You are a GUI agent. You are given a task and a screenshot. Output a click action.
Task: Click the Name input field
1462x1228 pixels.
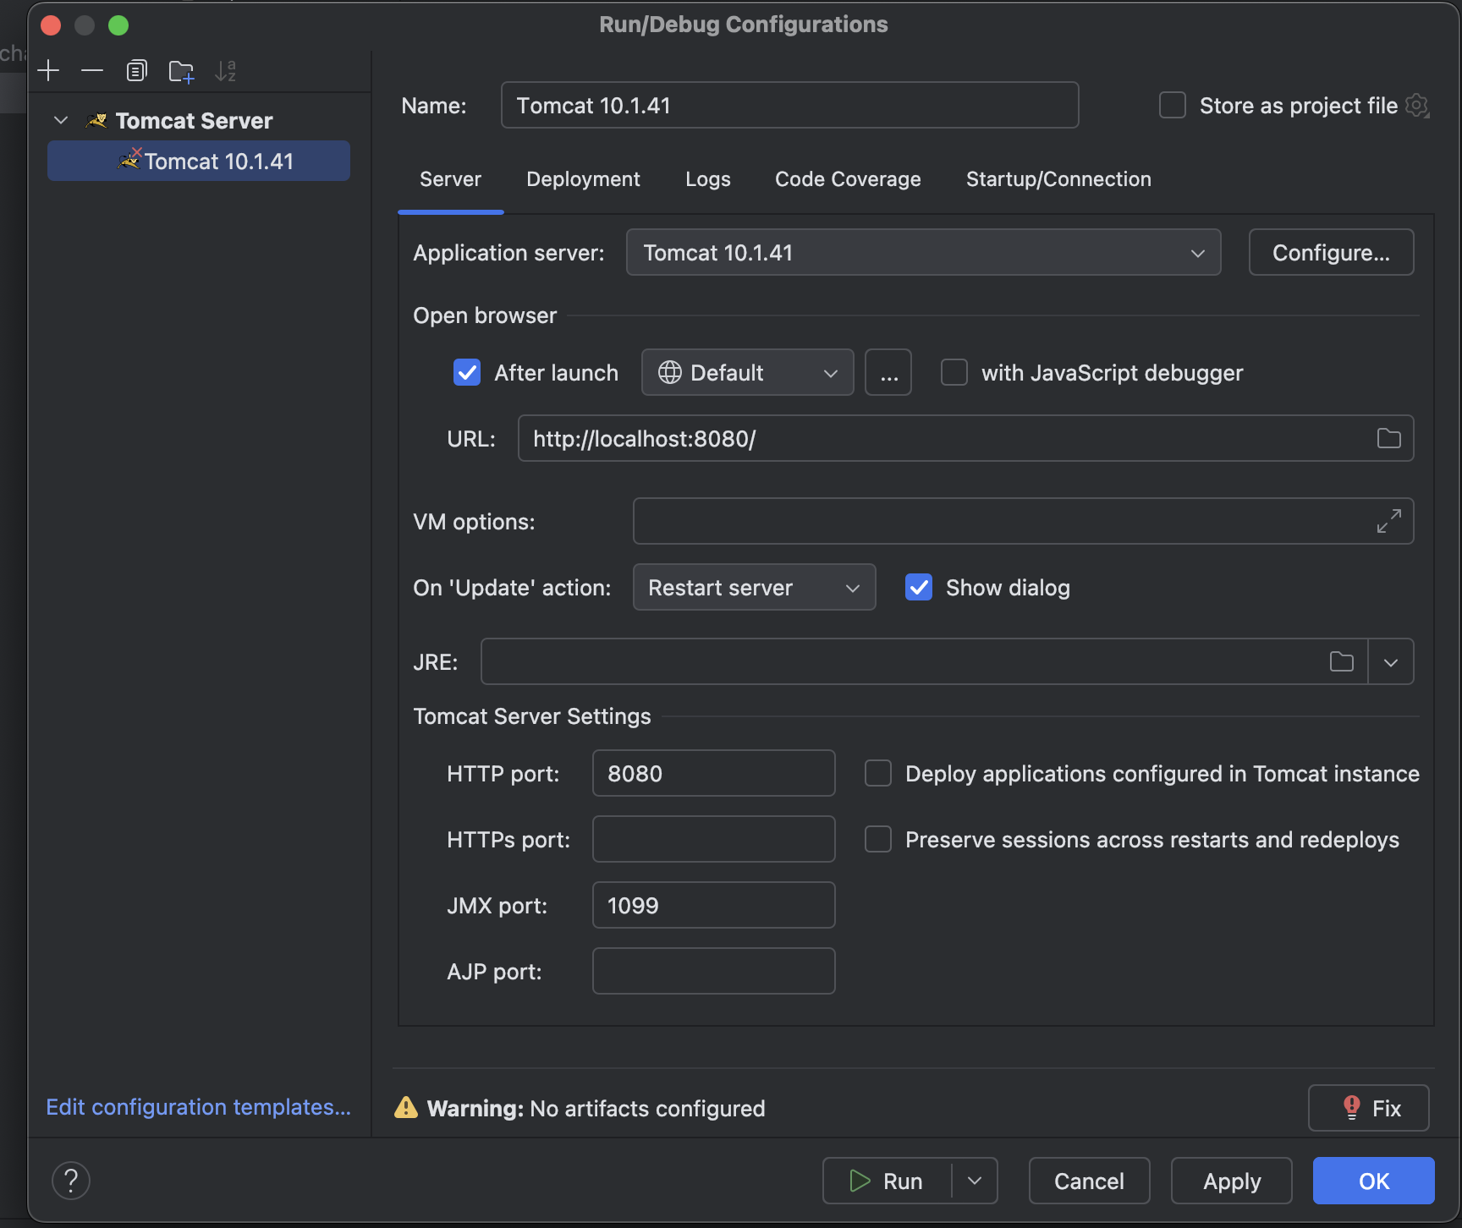pos(789,105)
